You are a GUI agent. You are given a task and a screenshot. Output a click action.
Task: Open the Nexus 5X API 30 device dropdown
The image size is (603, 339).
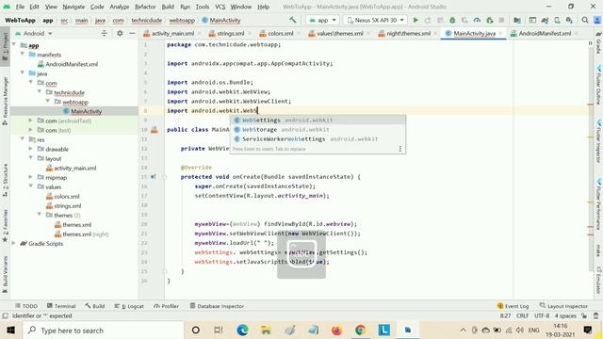(x=375, y=20)
